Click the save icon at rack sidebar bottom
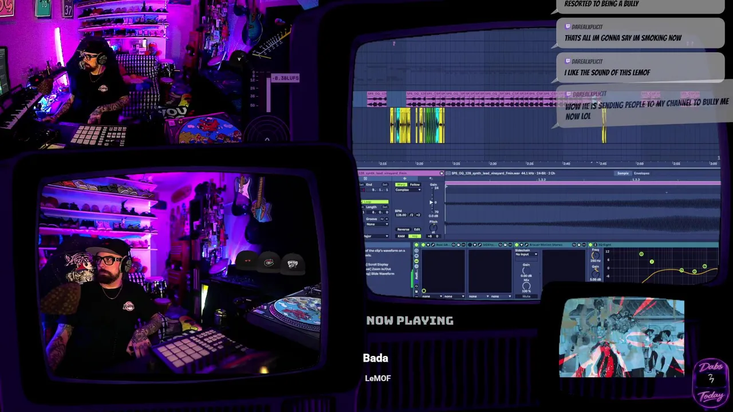 (x=416, y=291)
